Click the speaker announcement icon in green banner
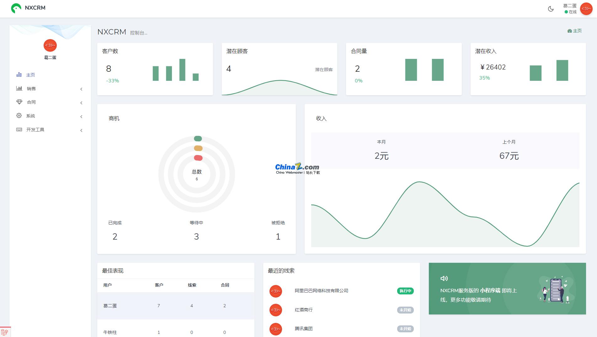The width and height of the screenshot is (597, 337). (x=444, y=278)
